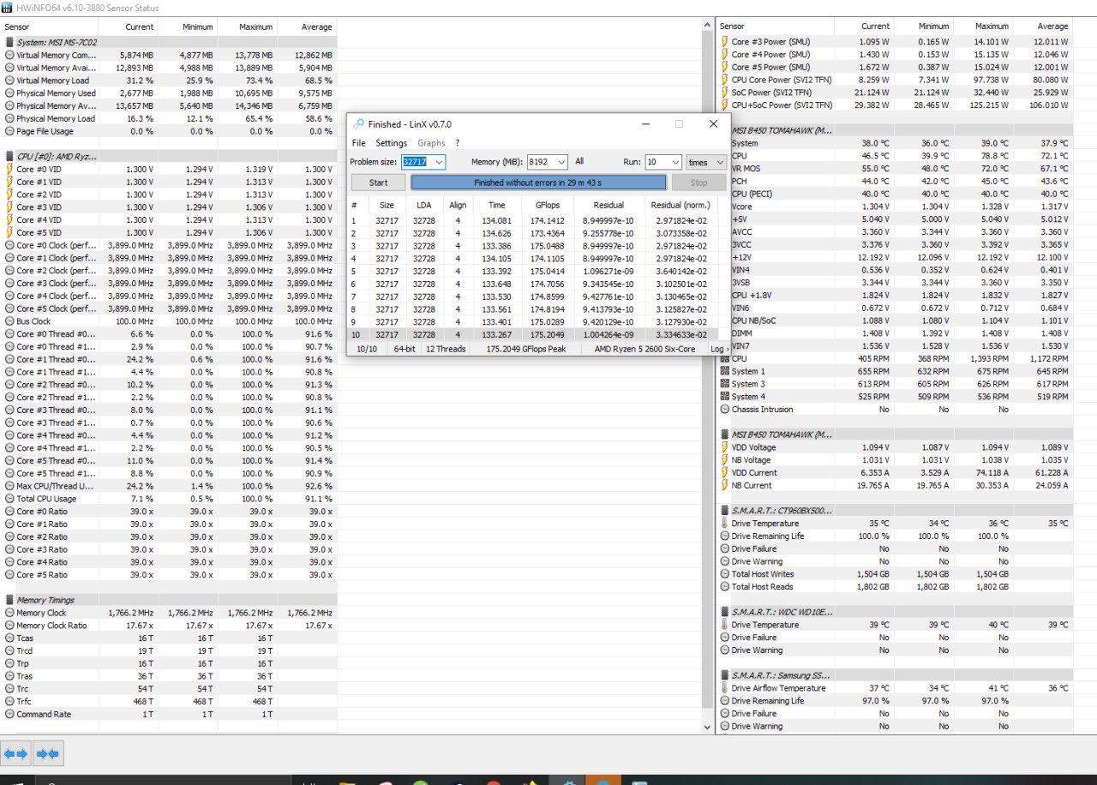Click the power icon beside SoC Power (SVI2 TFN)

[725, 93]
